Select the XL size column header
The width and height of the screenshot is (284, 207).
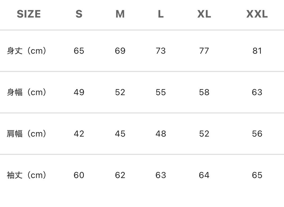click(204, 14)
